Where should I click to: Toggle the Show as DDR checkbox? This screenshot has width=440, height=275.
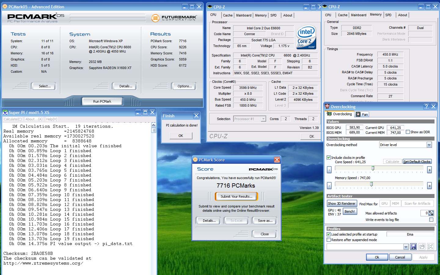[408, 132]
